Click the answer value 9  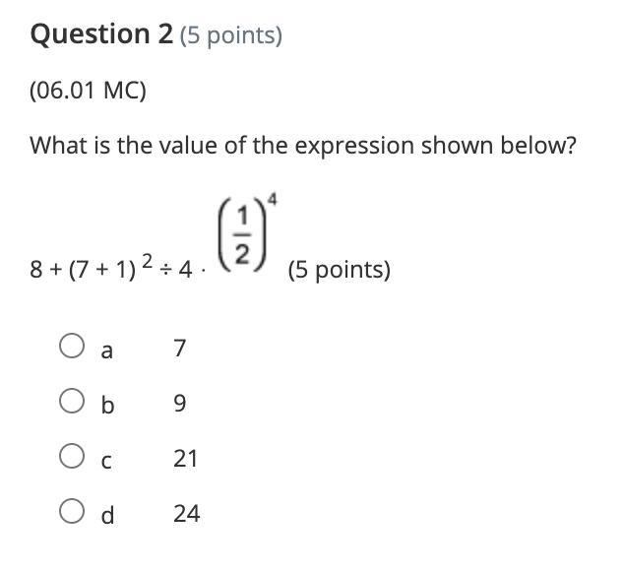[179, 404]
